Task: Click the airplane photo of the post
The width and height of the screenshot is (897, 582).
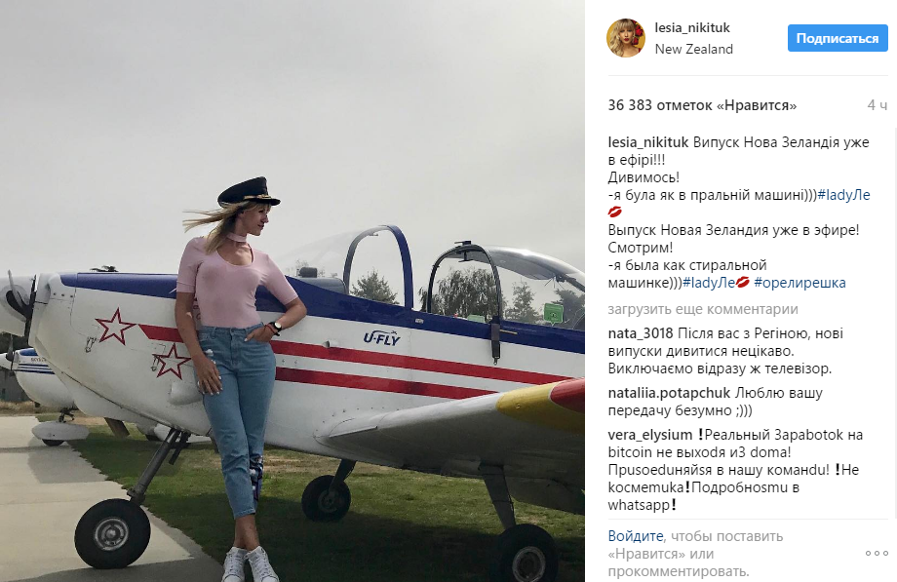Action: [x=292, y=291]
